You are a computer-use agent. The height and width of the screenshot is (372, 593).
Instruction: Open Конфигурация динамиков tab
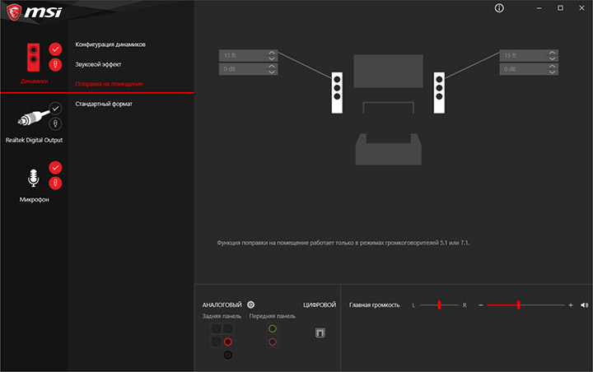click(x=110, y=44)
